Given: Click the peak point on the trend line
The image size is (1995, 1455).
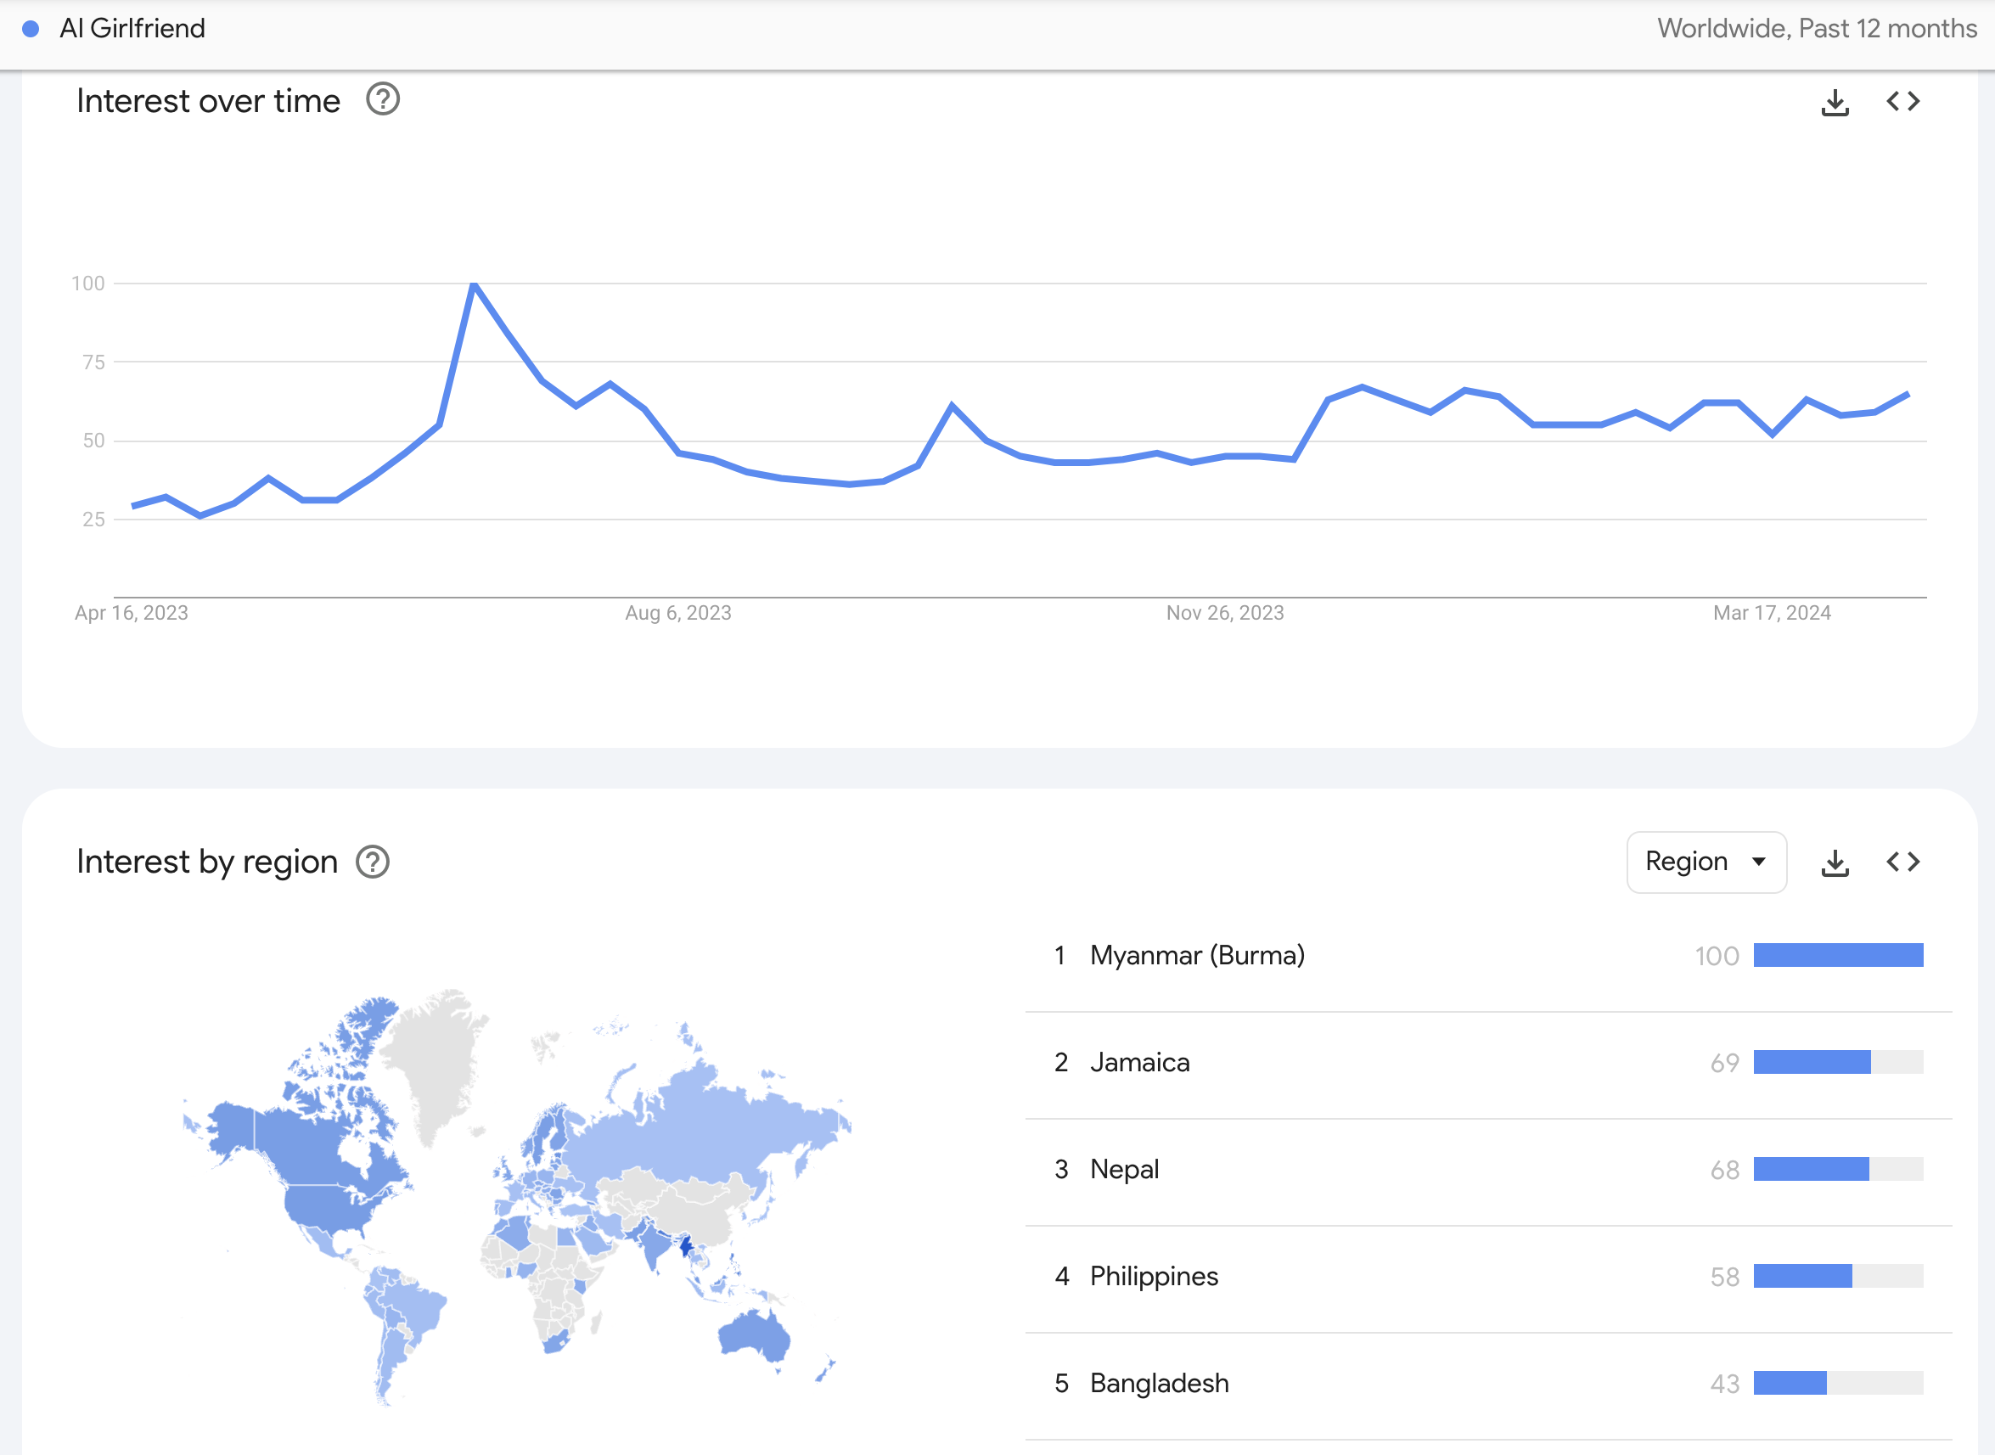Looking at the screenshot, I should pos(474,284).
